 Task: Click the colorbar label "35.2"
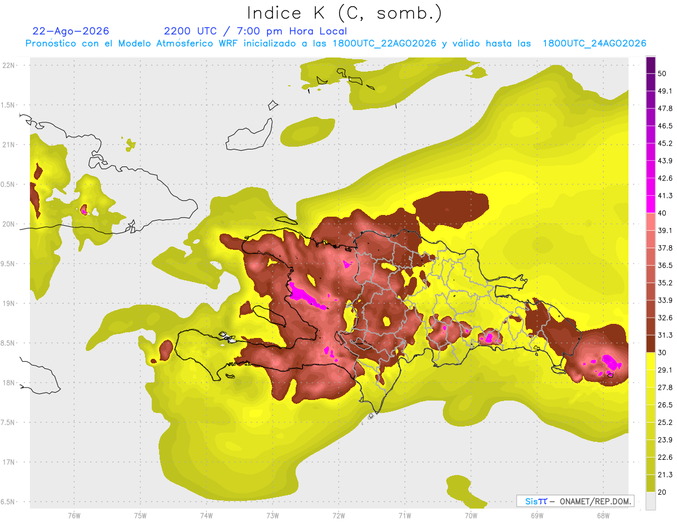665,283
